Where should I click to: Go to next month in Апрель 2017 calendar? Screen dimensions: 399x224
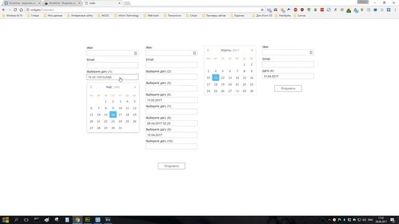[x=252, y=50]
